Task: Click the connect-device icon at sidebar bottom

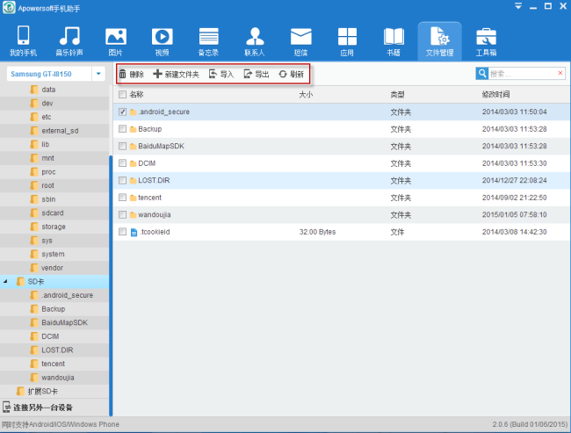Action: coord(6,408)
